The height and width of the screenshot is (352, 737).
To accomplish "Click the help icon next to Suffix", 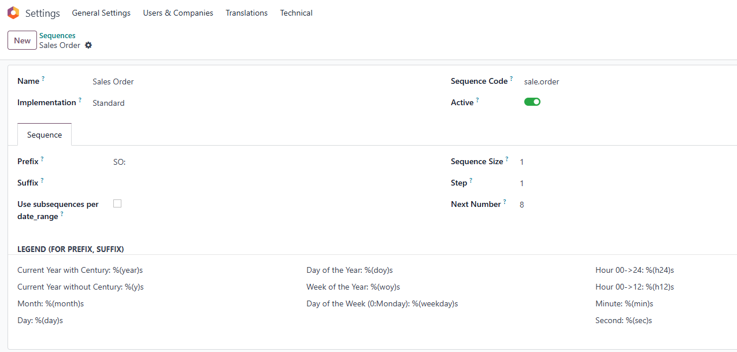I will [42, 180].
